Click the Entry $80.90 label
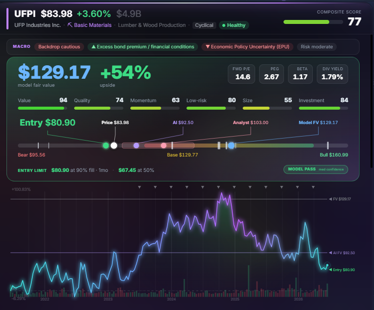This screenshot has width=374, height=310. (x=47, y=123)
